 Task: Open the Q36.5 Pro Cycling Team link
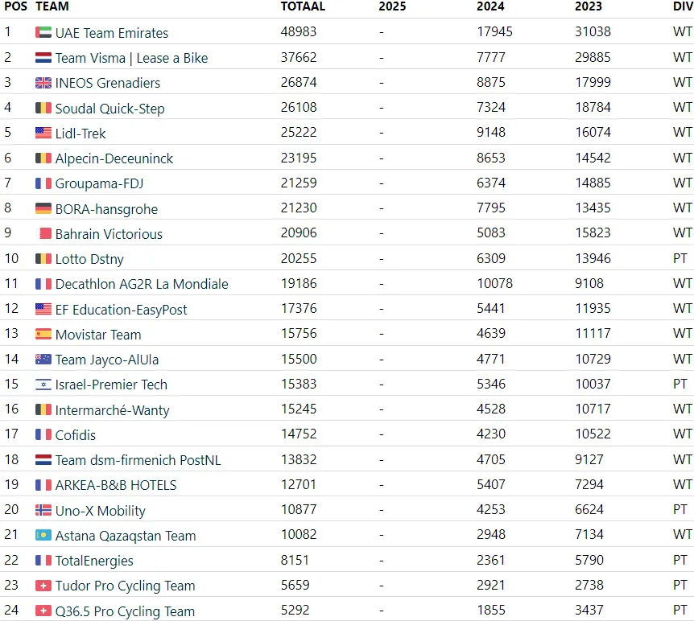pos(125,611)
